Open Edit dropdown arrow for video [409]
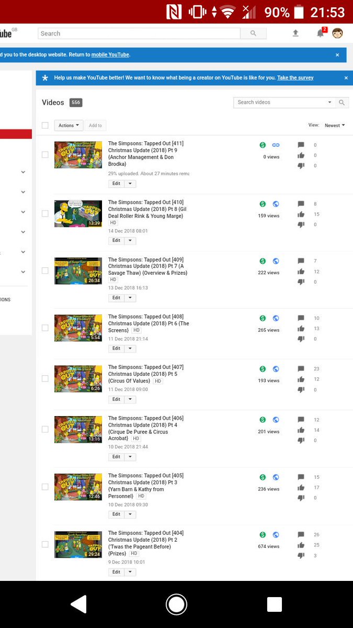This screenshot has width=353, height=628. (130, 298)
